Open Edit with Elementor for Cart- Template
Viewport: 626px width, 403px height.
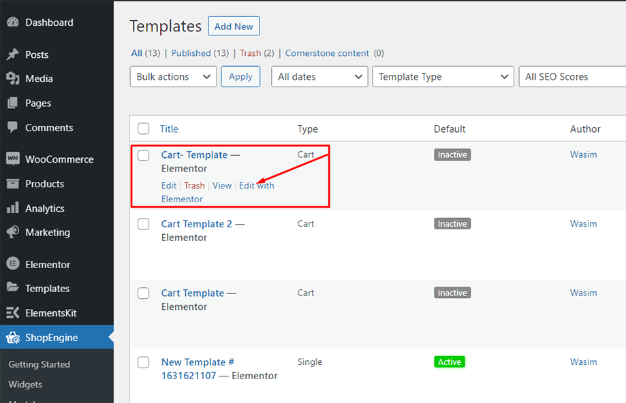coord(257,185)
